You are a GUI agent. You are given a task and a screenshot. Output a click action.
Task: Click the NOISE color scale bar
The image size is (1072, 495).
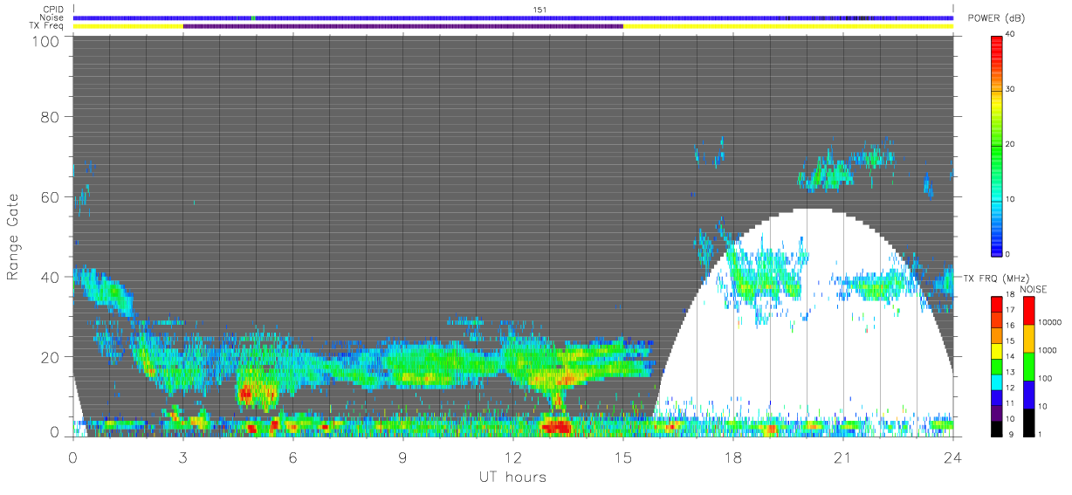(1028, 365)
